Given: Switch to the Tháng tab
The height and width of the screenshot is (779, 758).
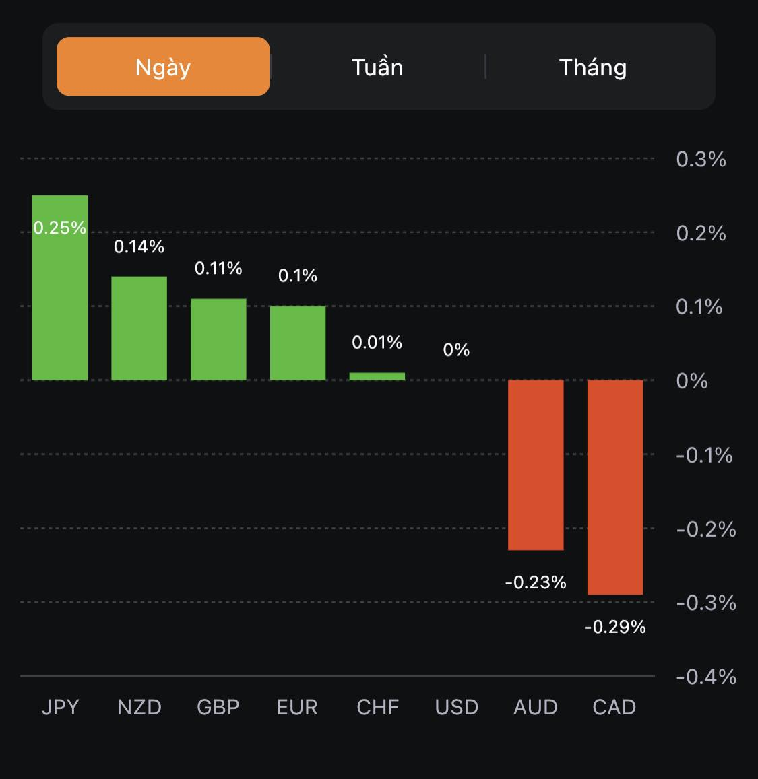Looking at the screenshot, I should click(593, 67).
